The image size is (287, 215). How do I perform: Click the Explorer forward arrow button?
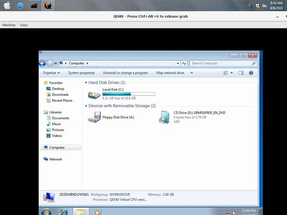pyautogui.click(x=50, y=64)
